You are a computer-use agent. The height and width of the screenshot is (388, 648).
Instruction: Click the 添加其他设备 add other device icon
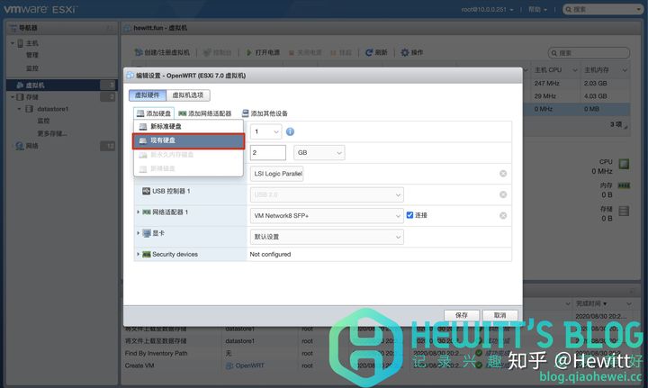point(246,113)
